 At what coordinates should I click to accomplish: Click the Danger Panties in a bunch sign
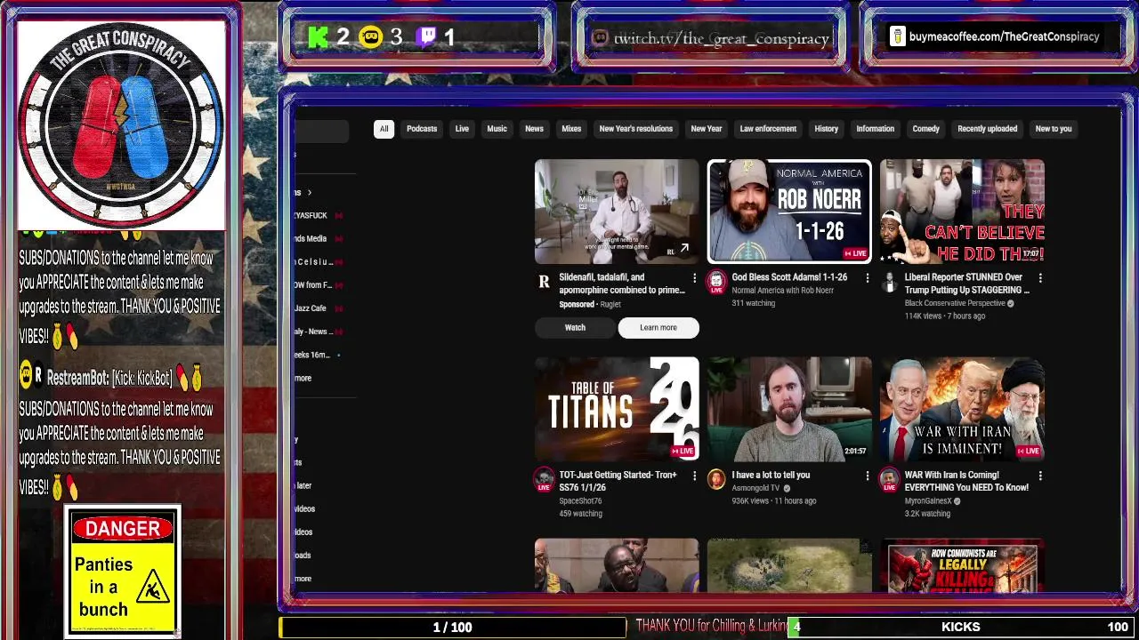tap(123, 571)
